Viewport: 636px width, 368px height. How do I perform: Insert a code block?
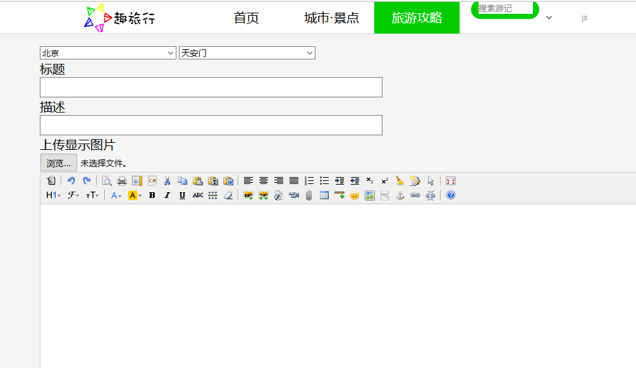tap(152, 181)
